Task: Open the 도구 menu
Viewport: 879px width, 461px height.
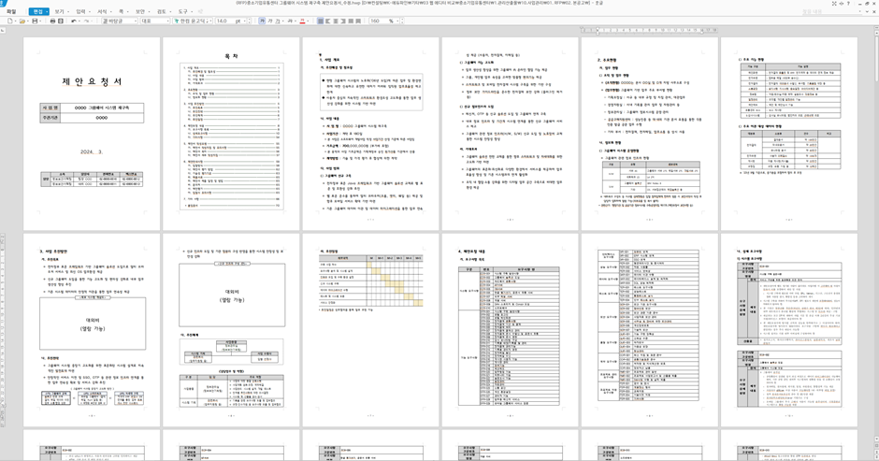Action: tap(184, 11)
